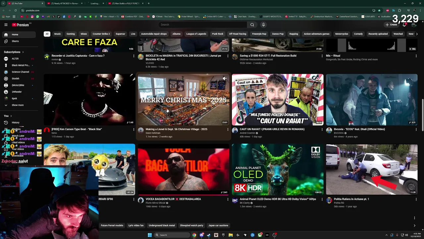Open the Picker Wheel bookmark
Screen dimensions: 424x239
point(189,16)
